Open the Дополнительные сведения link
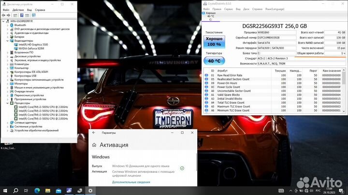348x195 pixels. point(131,182)
